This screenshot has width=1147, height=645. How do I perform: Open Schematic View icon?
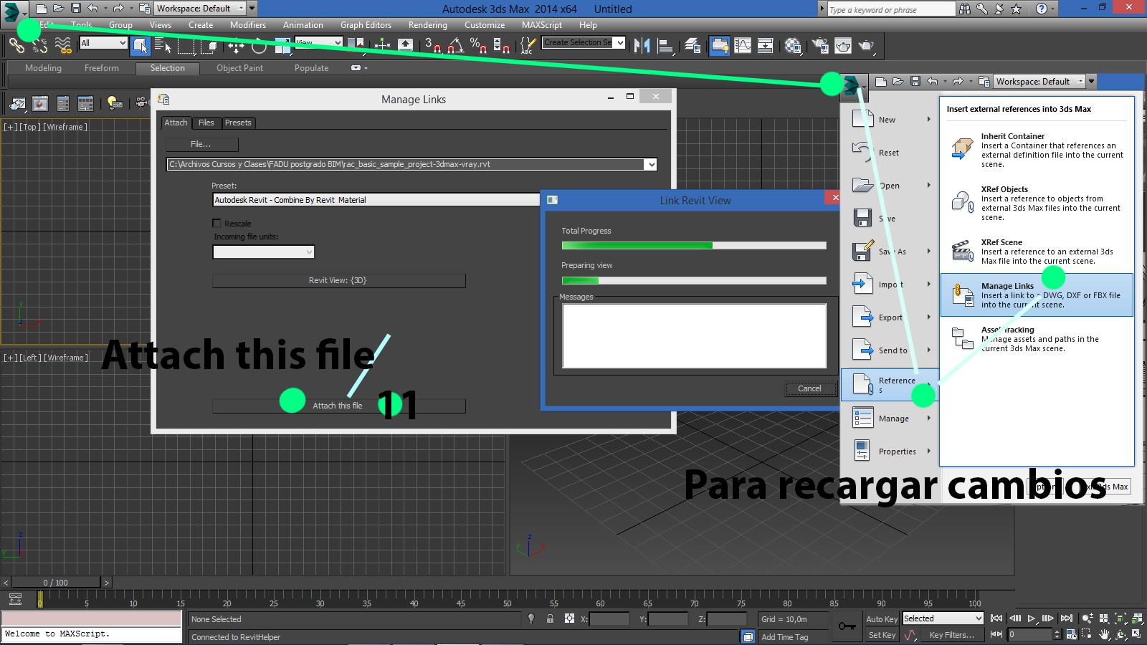tap(766, 46)
